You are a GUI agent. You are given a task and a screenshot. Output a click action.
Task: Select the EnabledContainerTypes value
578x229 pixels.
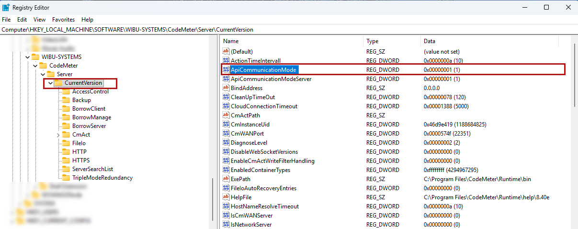[x=261, y=170]
